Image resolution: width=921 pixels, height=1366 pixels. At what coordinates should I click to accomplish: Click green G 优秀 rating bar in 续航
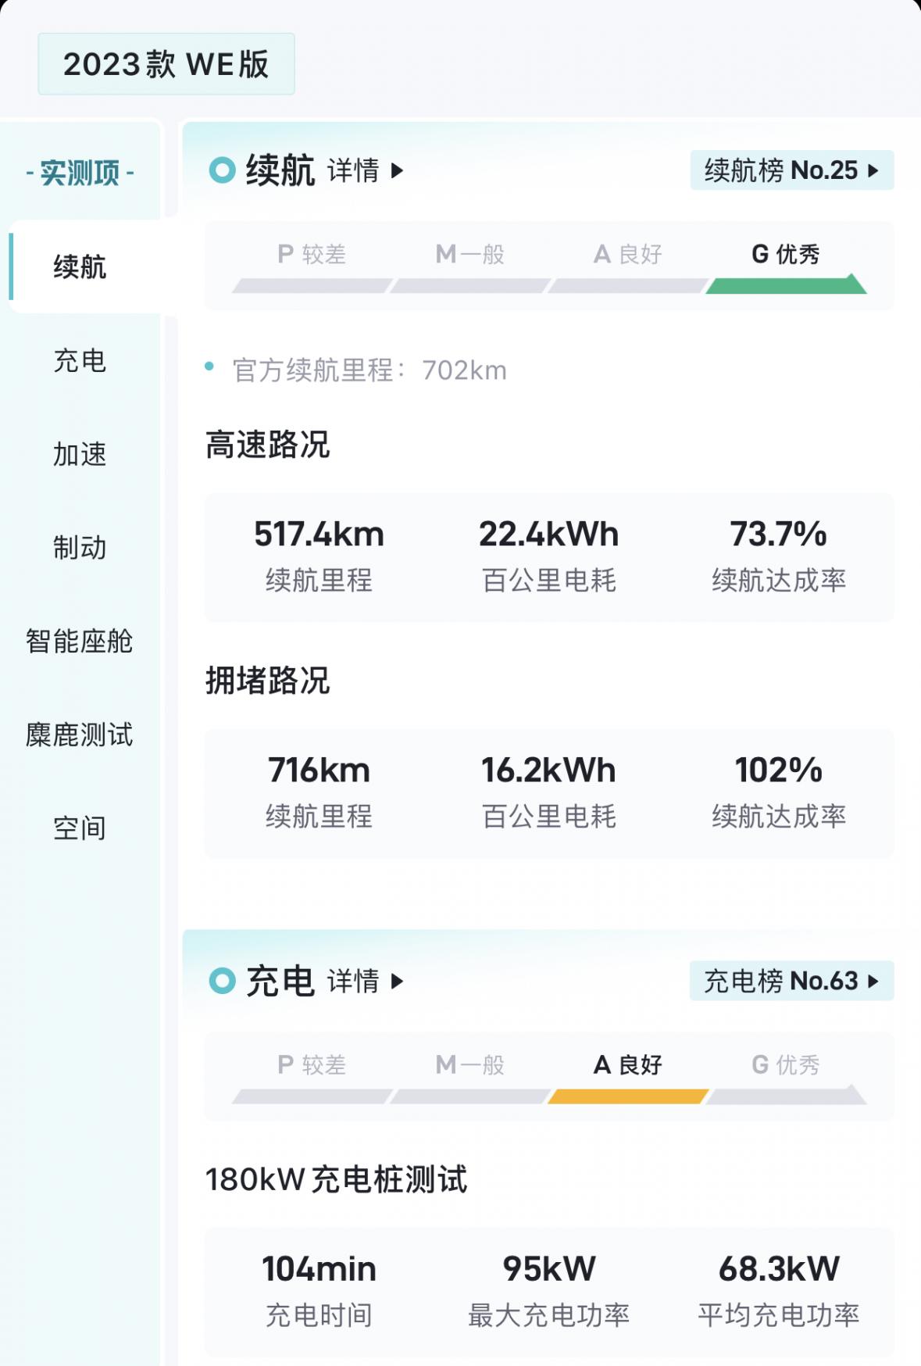786,285
